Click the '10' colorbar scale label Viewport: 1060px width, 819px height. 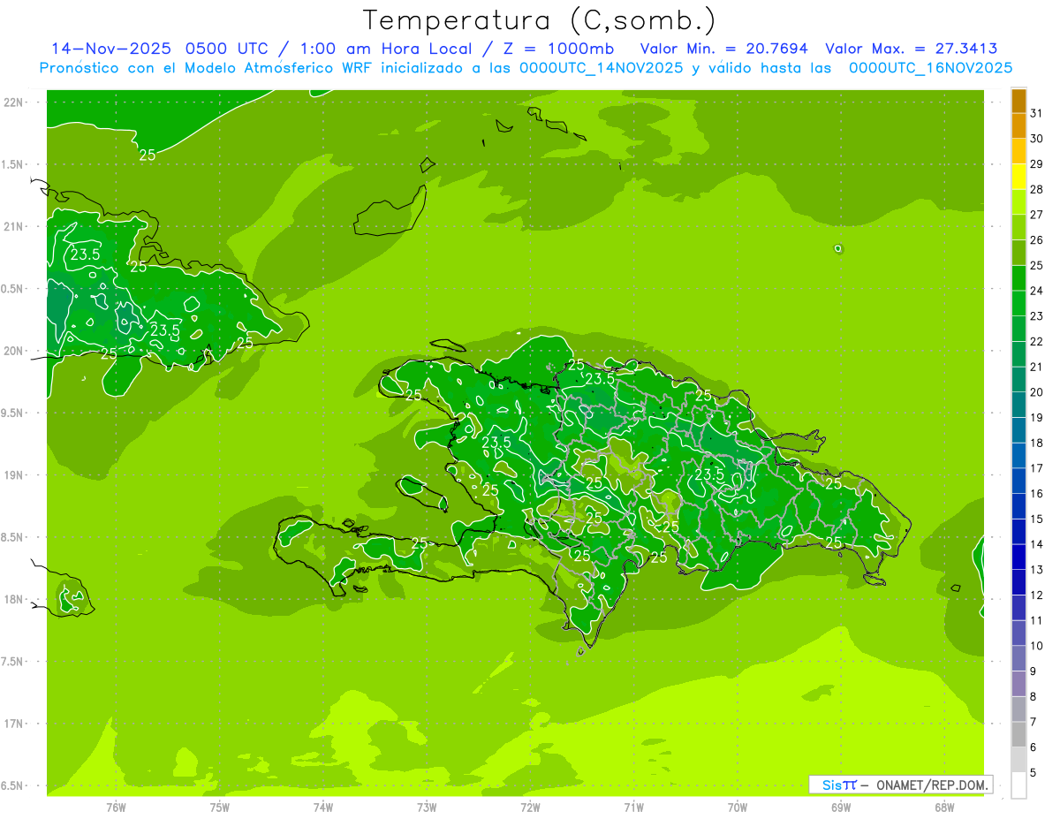coord(1037,646)
